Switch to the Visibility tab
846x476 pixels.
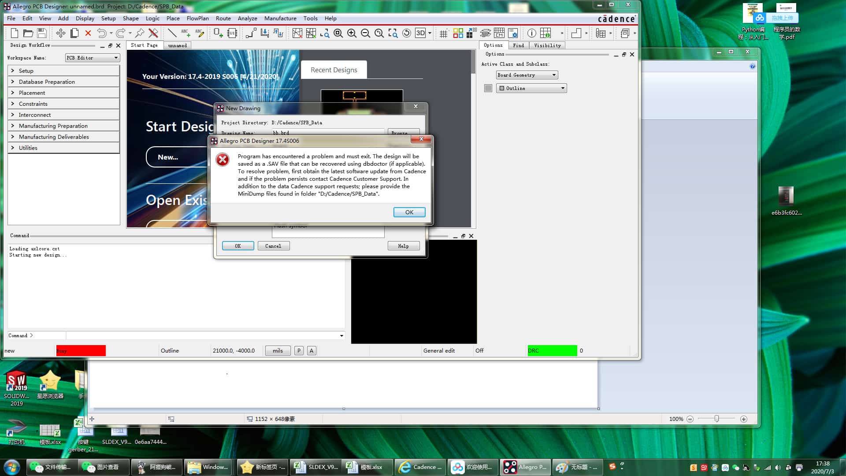[547, 45]
